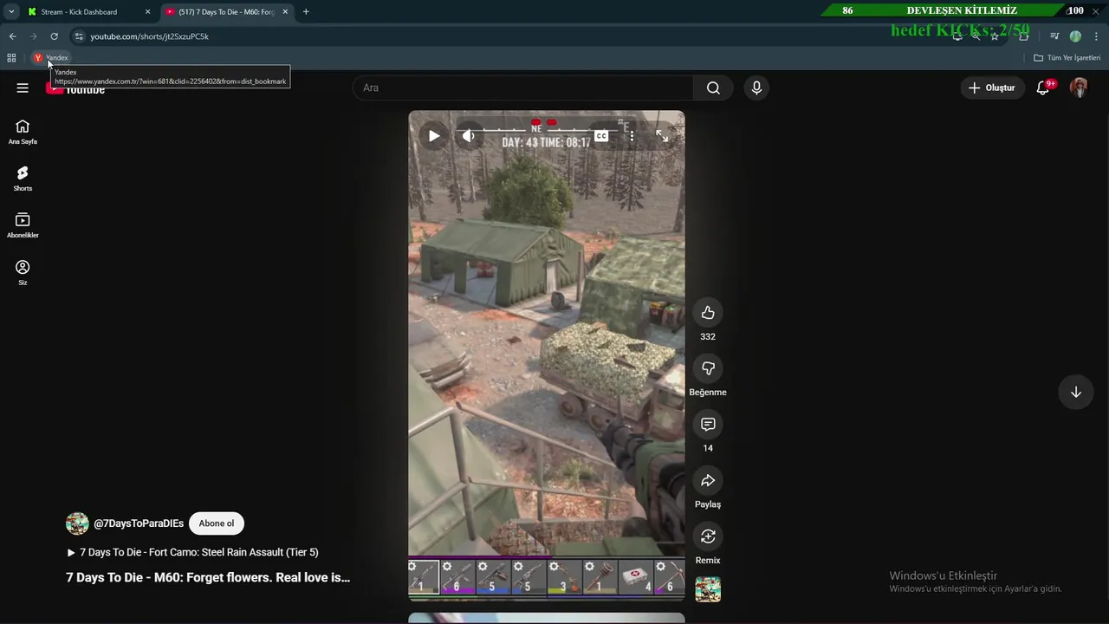Screen dimensions: 1109x624
Task: Open the sound thumbnail under Remix
Action: point(708,589)
